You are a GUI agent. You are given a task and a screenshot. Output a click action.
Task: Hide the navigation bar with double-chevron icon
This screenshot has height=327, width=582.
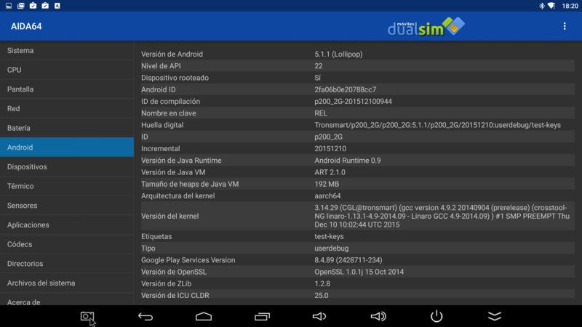click(x=495, y=316)
